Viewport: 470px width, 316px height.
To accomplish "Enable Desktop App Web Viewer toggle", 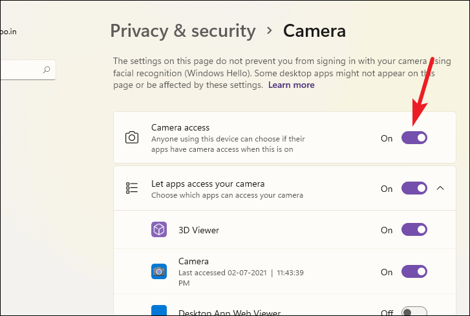I will [414, 312].
